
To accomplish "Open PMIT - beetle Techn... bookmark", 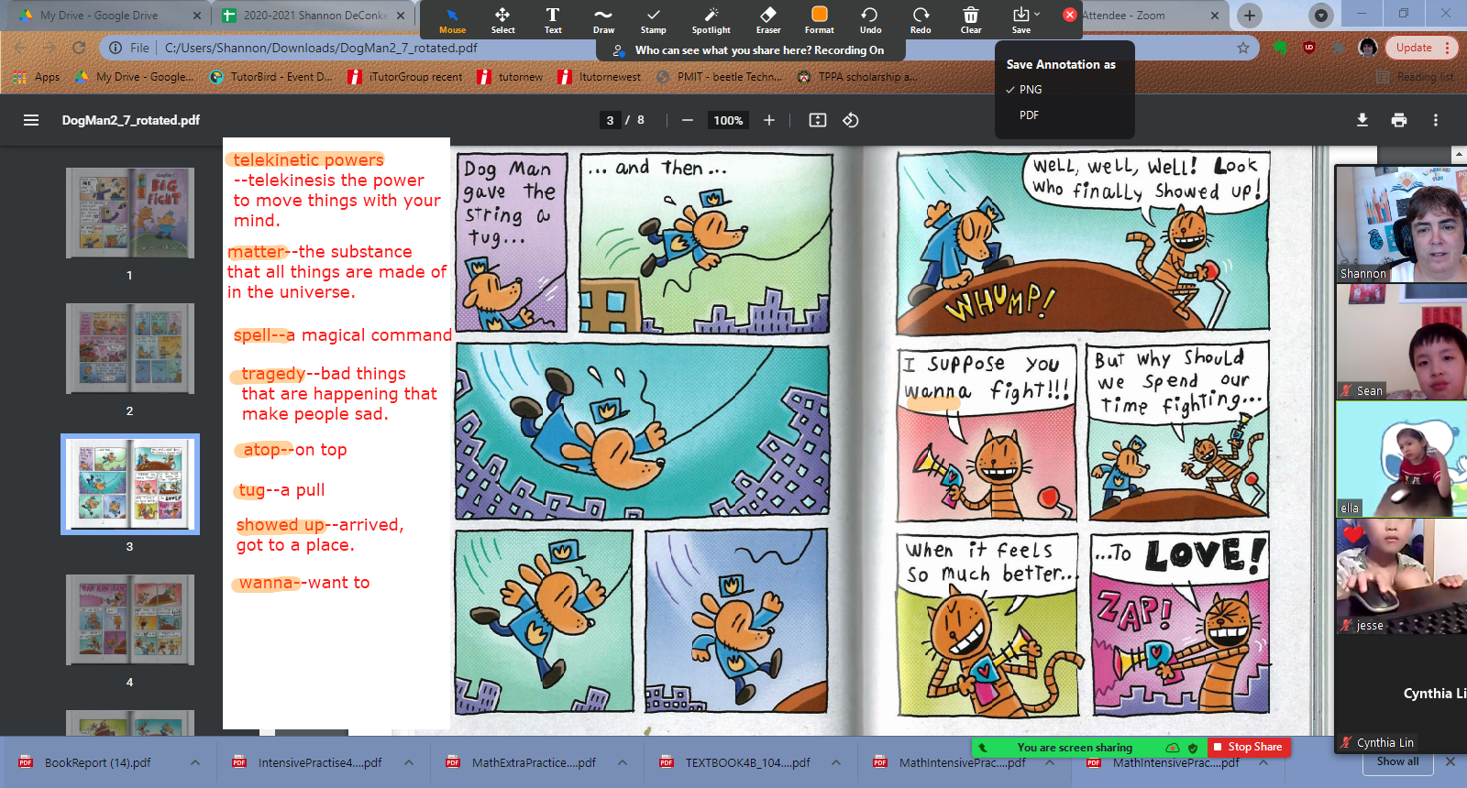I will (720, 77).
